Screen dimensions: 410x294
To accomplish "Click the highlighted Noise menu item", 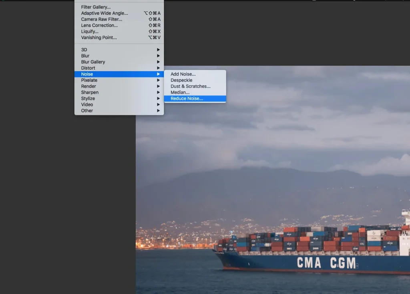I will (x=119, y=74).
